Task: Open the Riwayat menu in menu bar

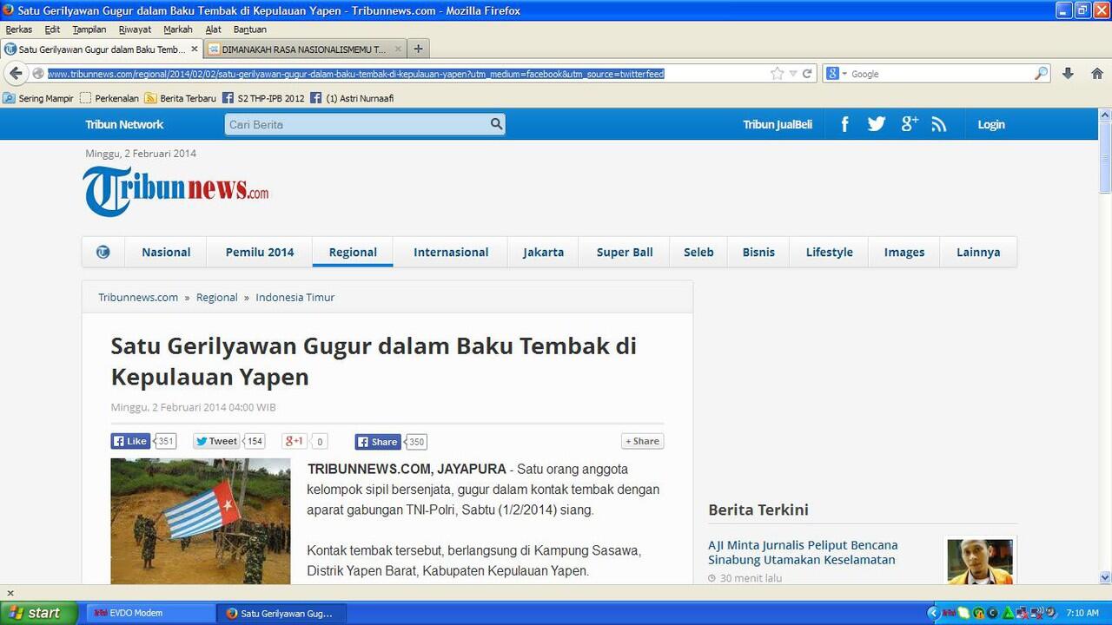Action: point(135,30)
